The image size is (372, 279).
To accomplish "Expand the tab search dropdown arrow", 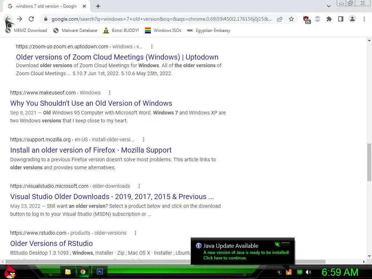I will pos(328,6).
